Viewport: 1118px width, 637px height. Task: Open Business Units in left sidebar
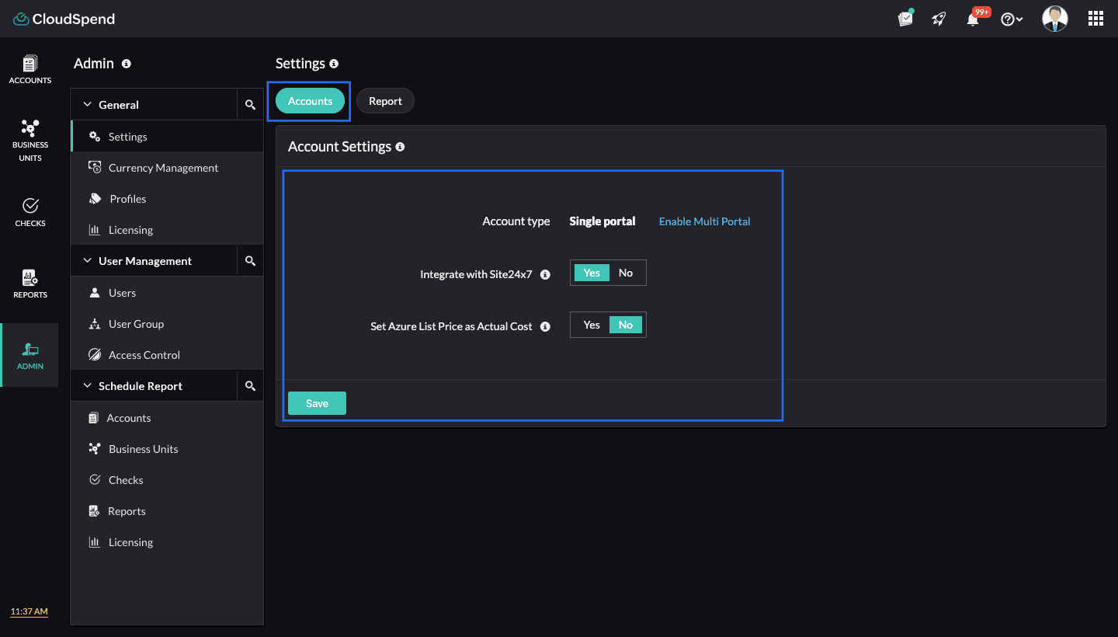(x=30, y=140)
